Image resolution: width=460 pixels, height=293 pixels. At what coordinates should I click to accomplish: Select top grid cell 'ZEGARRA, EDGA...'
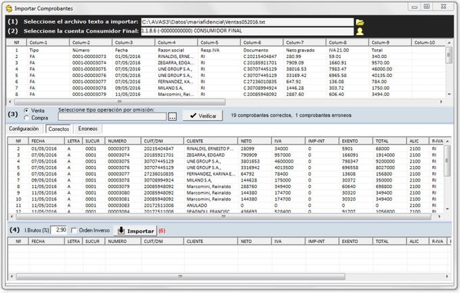[176, 63]
